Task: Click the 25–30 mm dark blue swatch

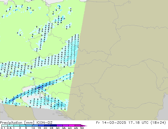Action: coord(53,126)
